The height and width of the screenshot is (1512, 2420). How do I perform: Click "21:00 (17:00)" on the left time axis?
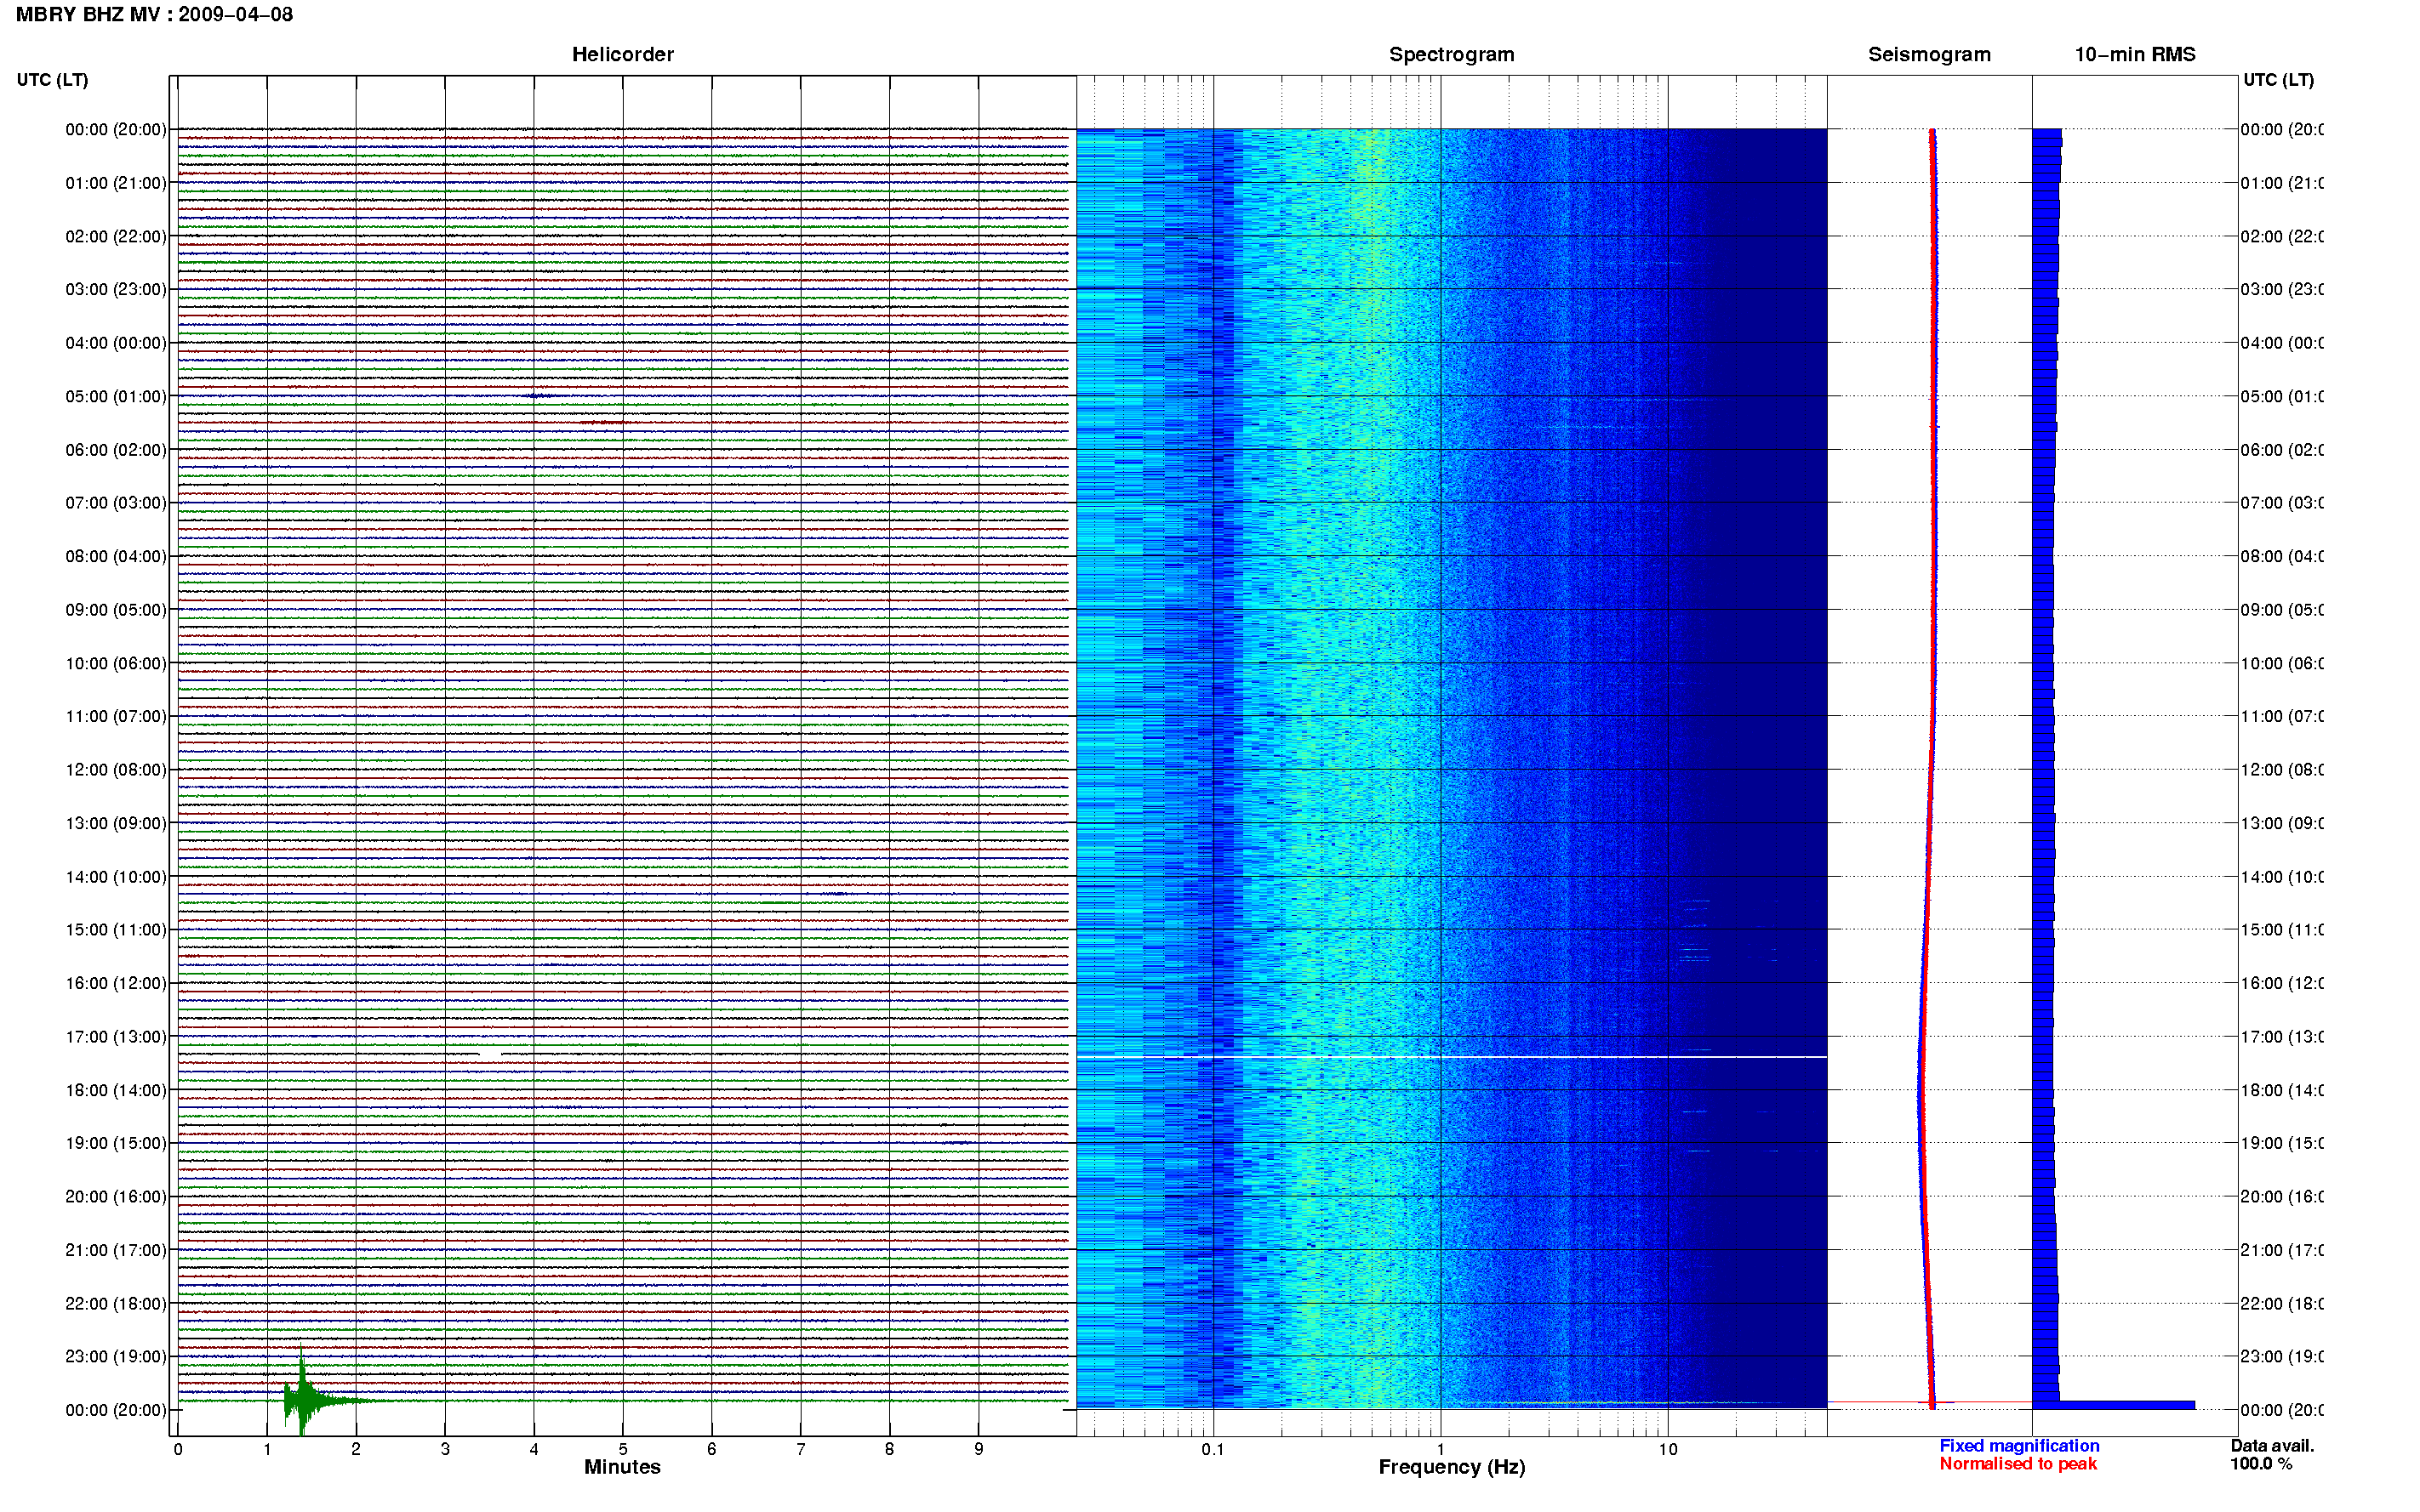(x=116, y=1250)
